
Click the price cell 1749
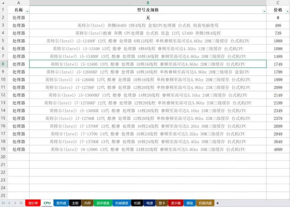[x=278, y=64]
